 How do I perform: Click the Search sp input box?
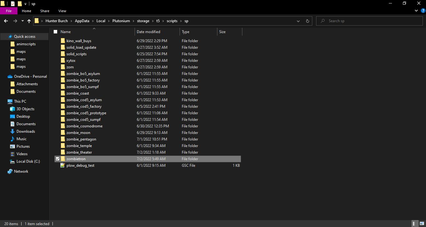pyautogui.click(x=369, y=21)
